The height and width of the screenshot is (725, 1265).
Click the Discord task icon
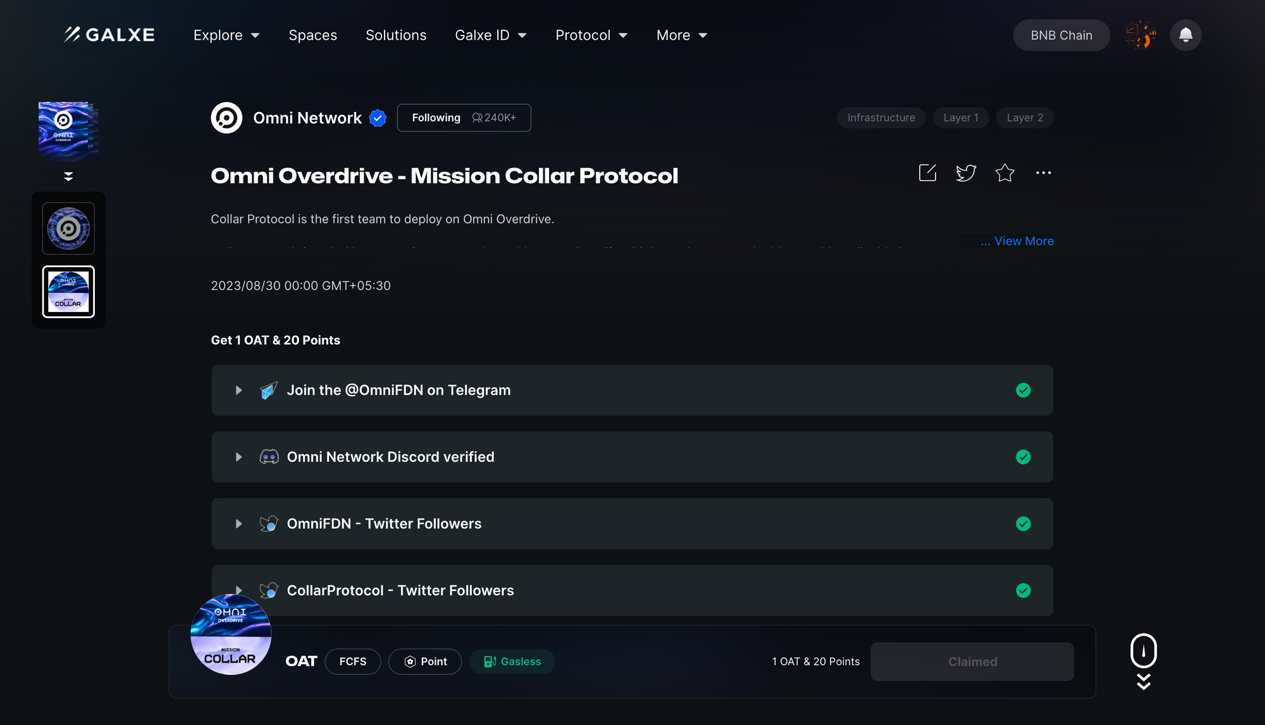pyautogui.click(x=269, y=457)
